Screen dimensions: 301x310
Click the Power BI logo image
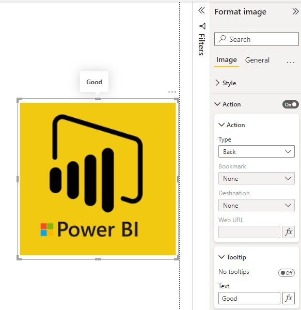[98, 179]
